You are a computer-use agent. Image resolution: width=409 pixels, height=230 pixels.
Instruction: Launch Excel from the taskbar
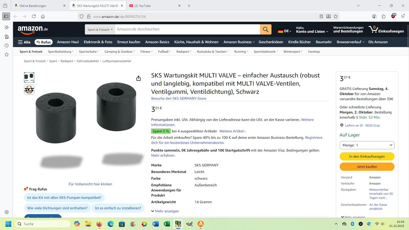click(x=167, y=224)
